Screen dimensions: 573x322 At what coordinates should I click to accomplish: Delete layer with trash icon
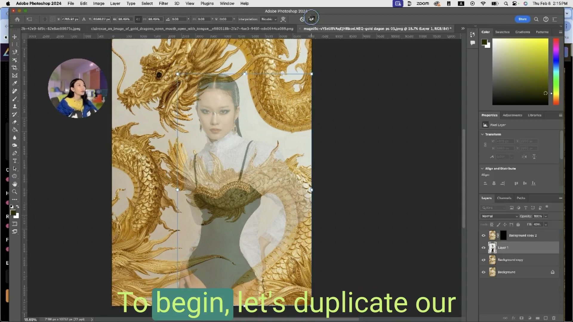tap(554, 318)
